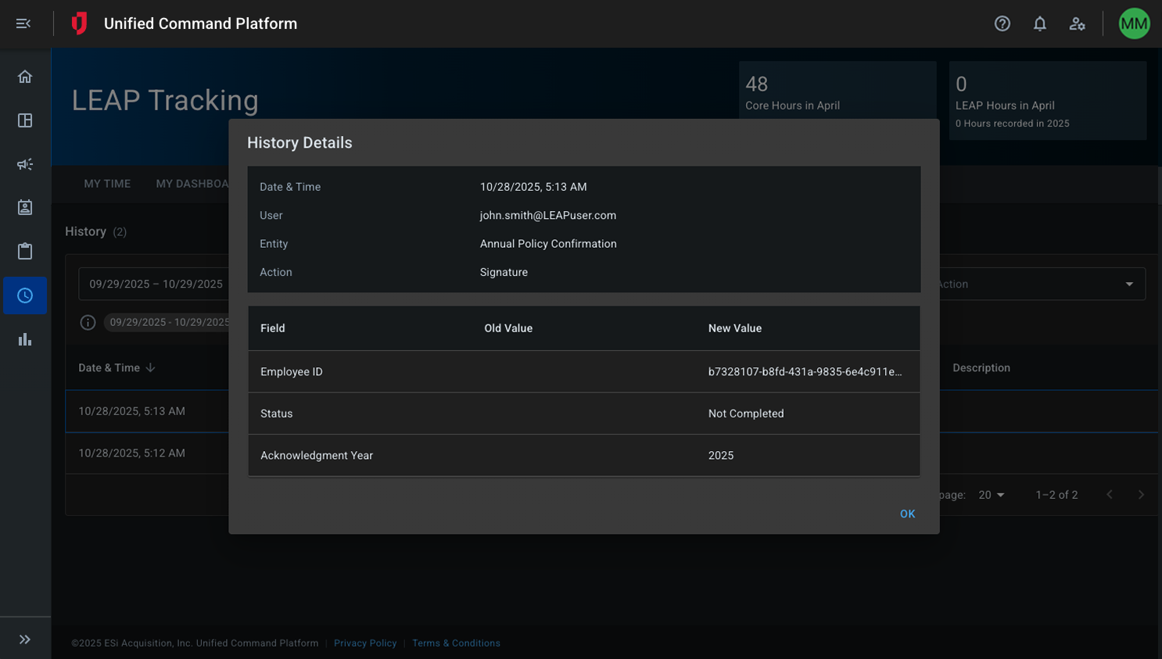The width and height of the screenshot is (1162, 659).
Task: Open the dashboard boards sidebar icon
Action: pyautogui.click(x=25, y=120)
